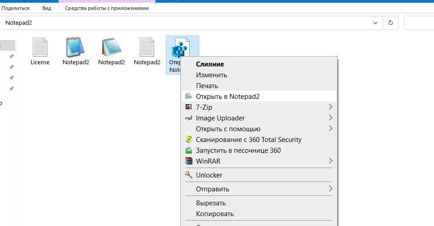This screenshot has width=434, height=226.
Task: Choose Слияние from the context menu
Action: coord(210,64)
